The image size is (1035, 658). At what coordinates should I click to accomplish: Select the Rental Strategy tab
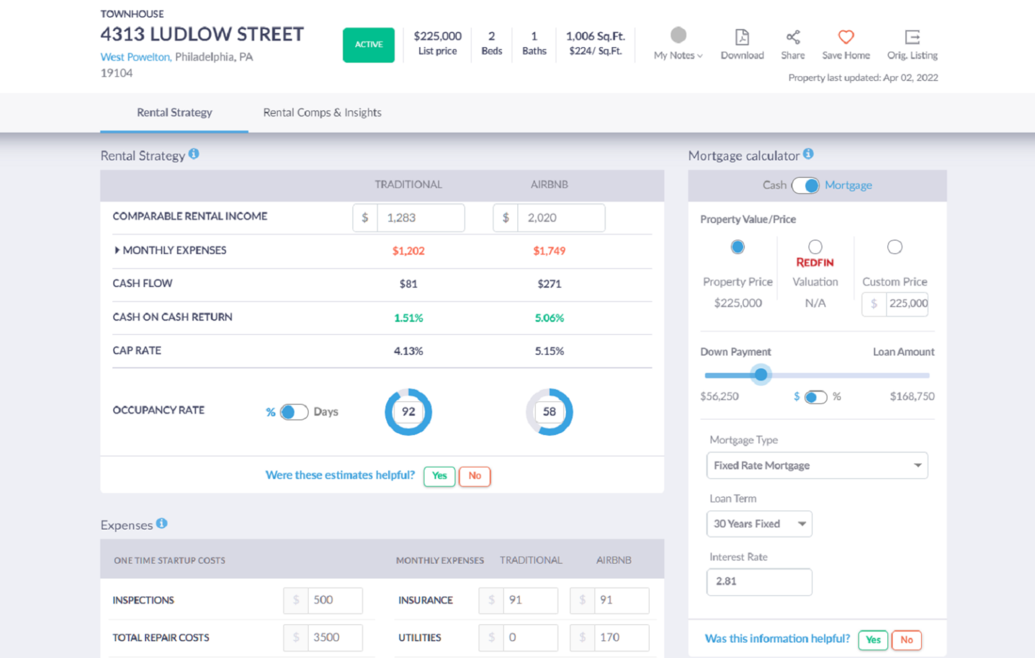174,112
